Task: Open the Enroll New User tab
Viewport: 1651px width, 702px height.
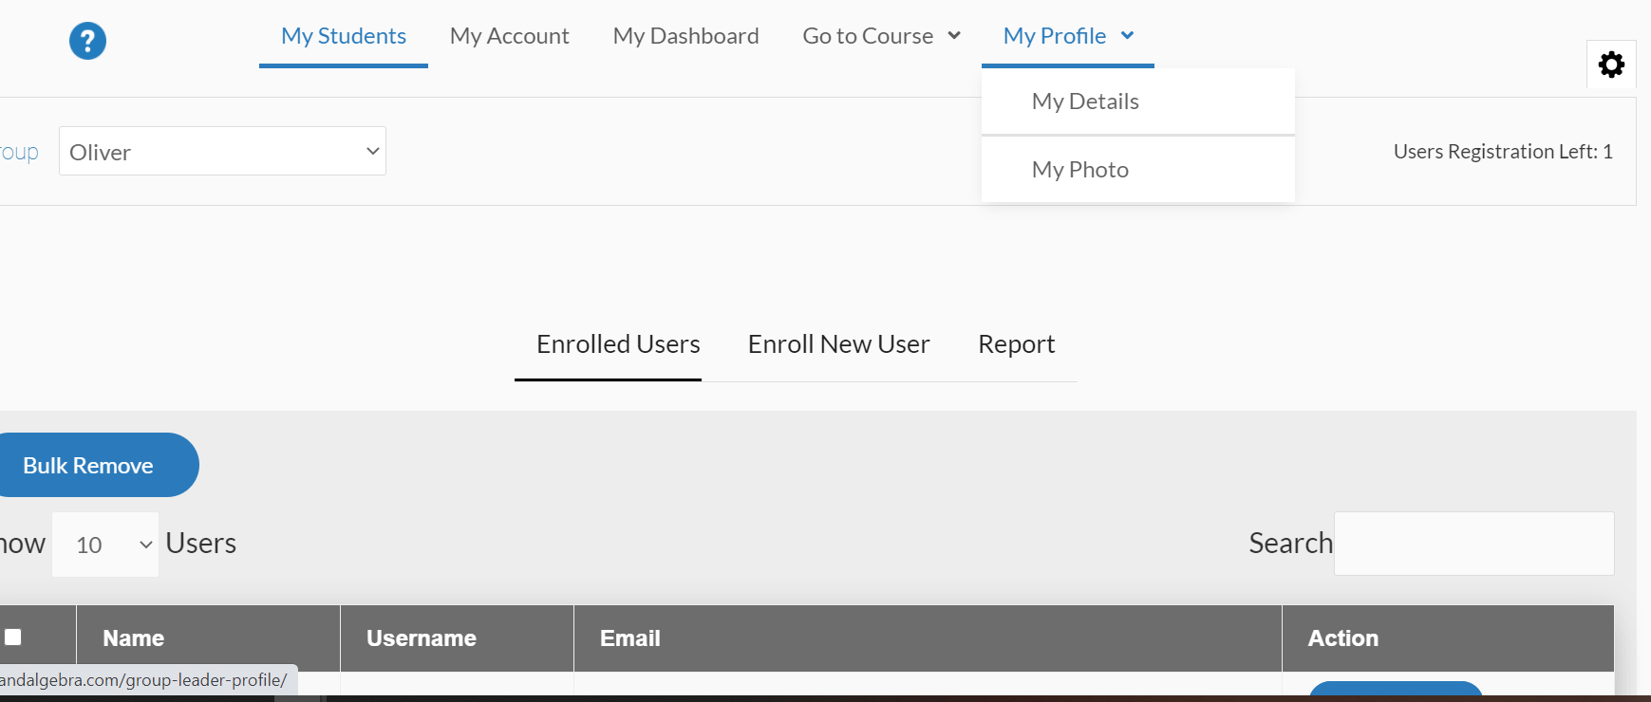Action: (x=838, y=344)
